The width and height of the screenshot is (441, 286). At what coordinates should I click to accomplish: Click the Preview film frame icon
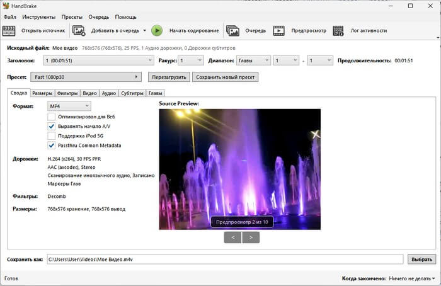pos(278,31)
